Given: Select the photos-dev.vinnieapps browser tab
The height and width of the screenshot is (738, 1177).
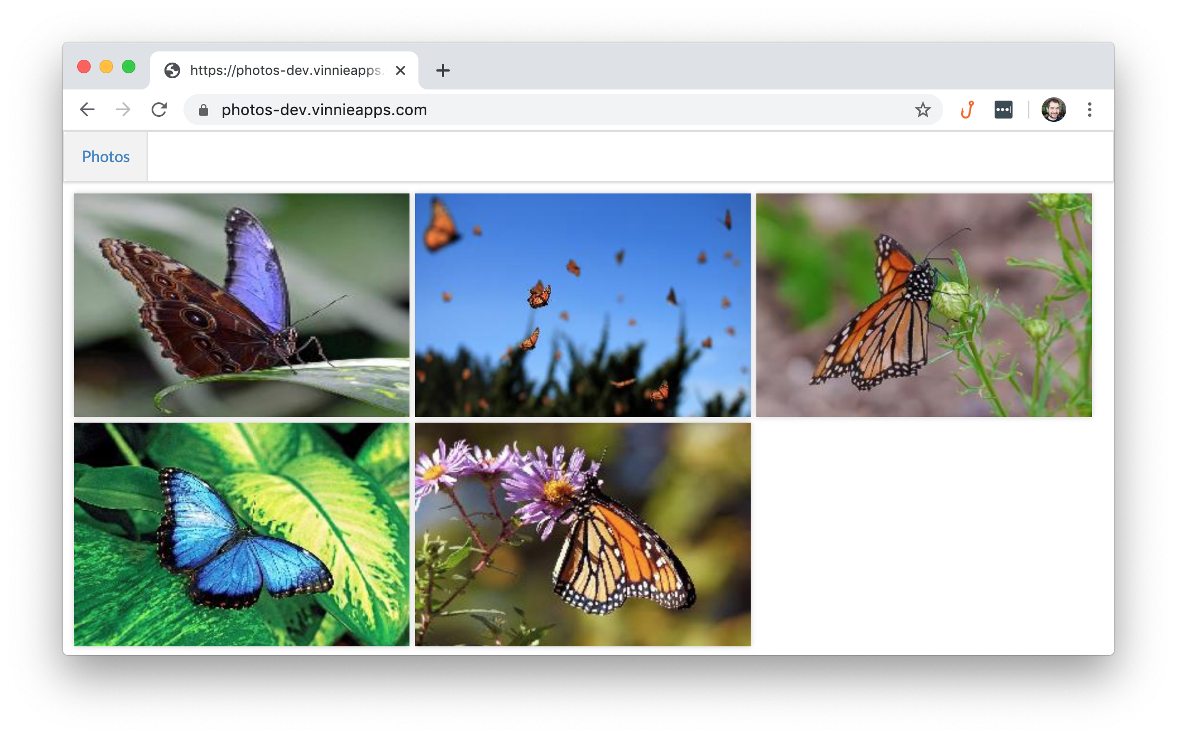Looking at the screenshot, I should click(x=280, y=70).
